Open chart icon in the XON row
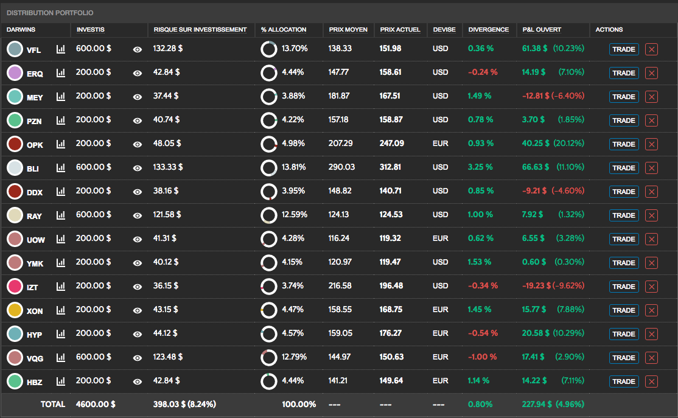 pyautogui.click(x=60, y=310)
